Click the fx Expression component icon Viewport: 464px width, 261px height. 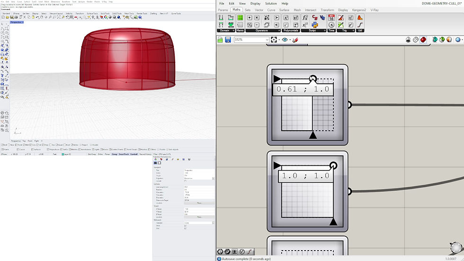(305, 18)
